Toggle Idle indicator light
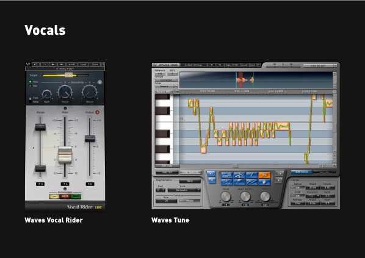The image size is (365, 258). (31, 86)
